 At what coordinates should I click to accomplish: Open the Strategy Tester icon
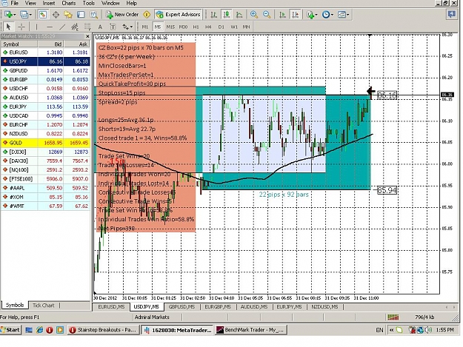(93, 15)
